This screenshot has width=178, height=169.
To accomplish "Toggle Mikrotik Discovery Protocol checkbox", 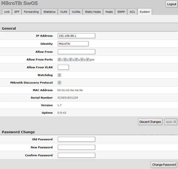I will pyautogui.click(x=59, y=82).
